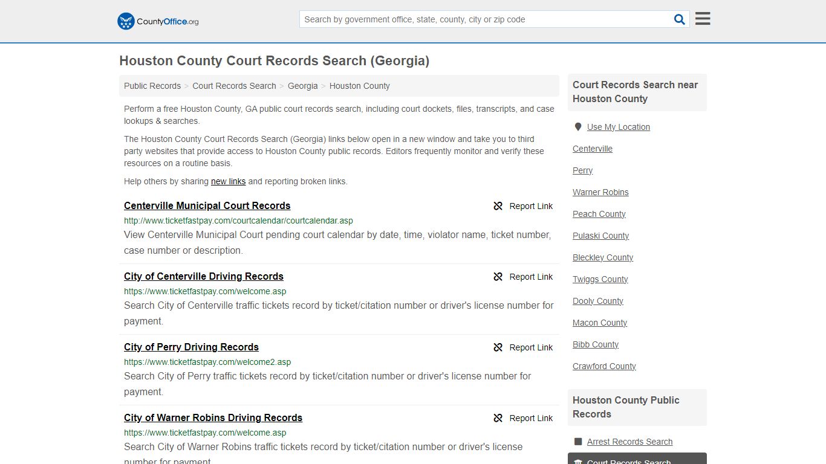
Task: Click the 'Help others by sharing' text
Action: pyautogui.click(x=166, y=181)
